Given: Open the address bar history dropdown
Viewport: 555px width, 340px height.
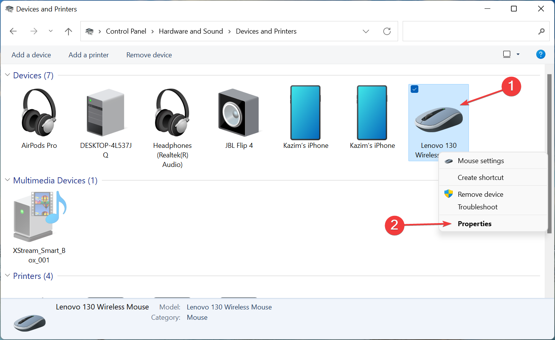Looking at the screenshot, I should tap(366, 31).
